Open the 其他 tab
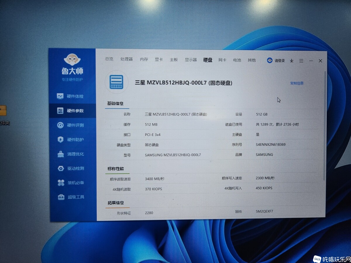This screenshot has height=263, width=351. click(x=252, y=60)
